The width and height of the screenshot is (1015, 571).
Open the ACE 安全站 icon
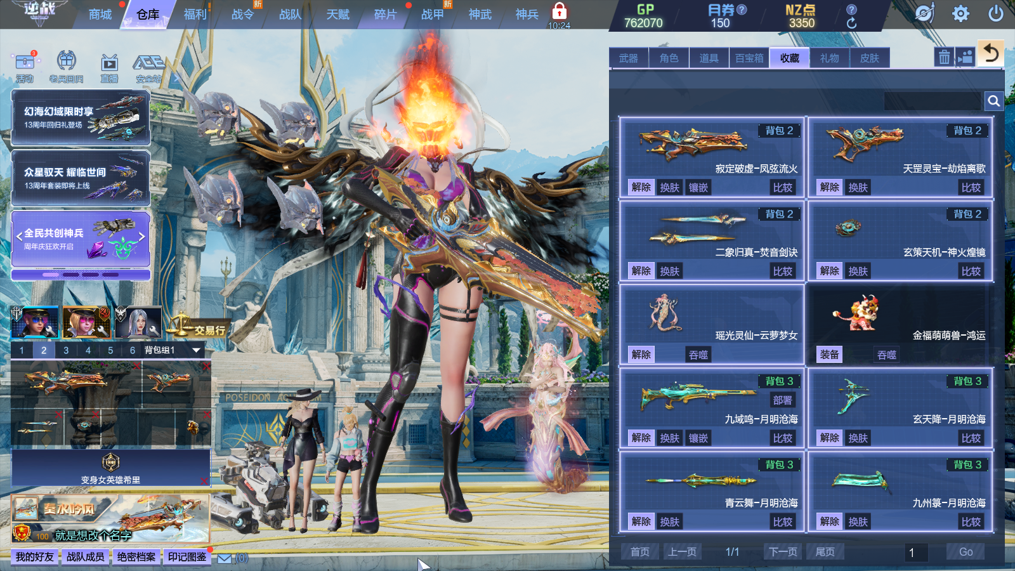tap(148, 69)
